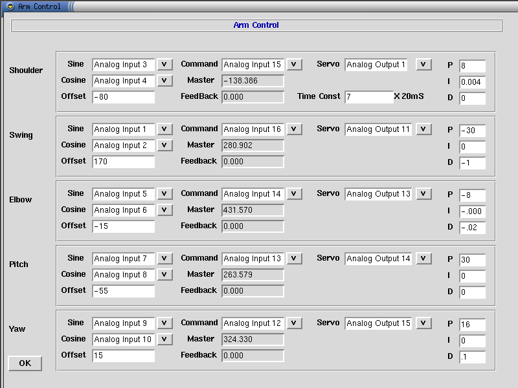Click the Swing P field showing -30
518x388 pixels.
coord(473,131)
